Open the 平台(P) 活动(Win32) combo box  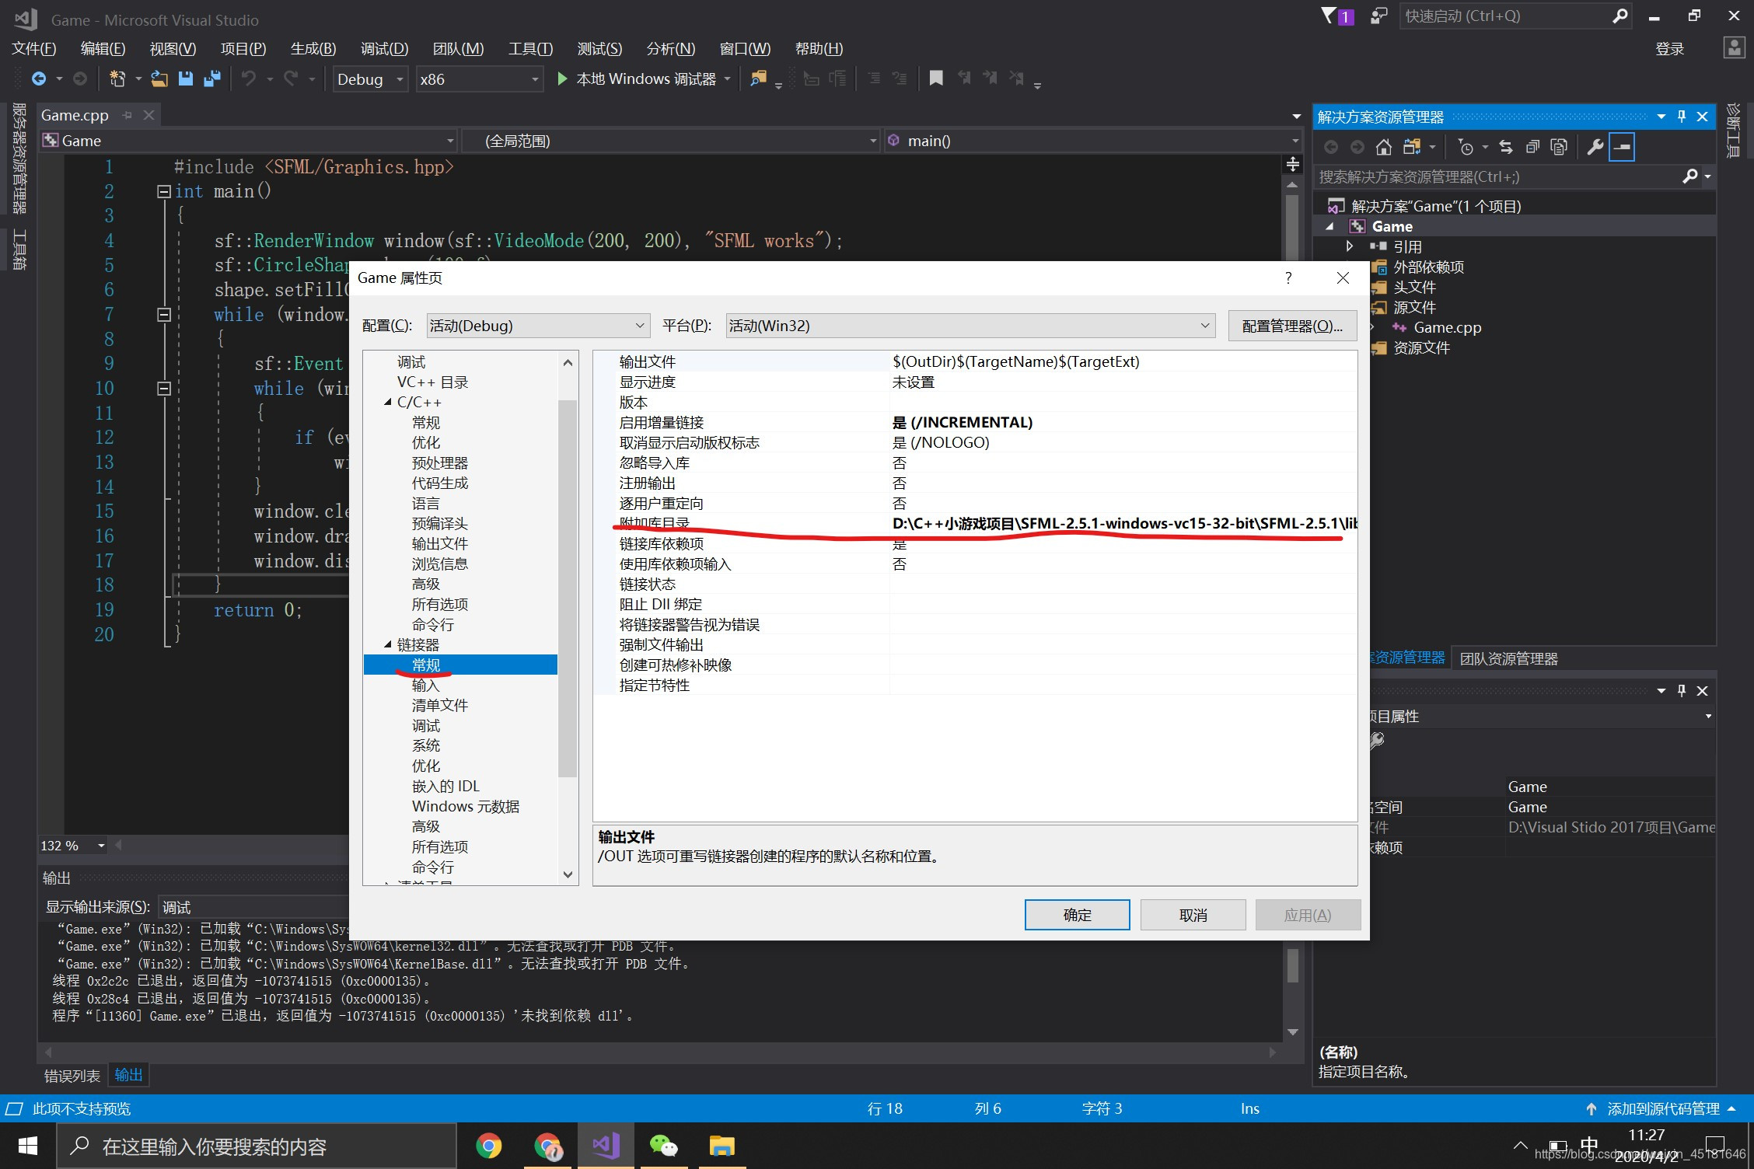970,326
